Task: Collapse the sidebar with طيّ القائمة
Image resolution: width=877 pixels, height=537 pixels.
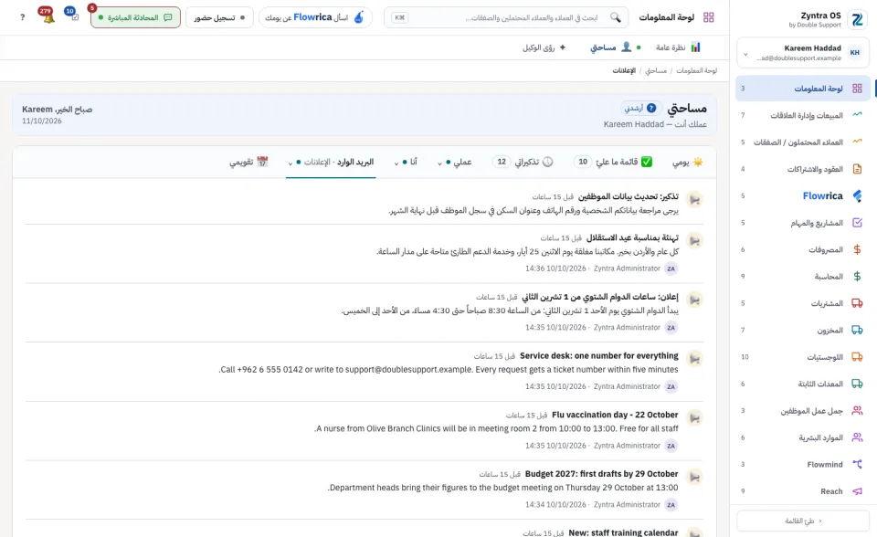Action: click(x=803, y=521)
